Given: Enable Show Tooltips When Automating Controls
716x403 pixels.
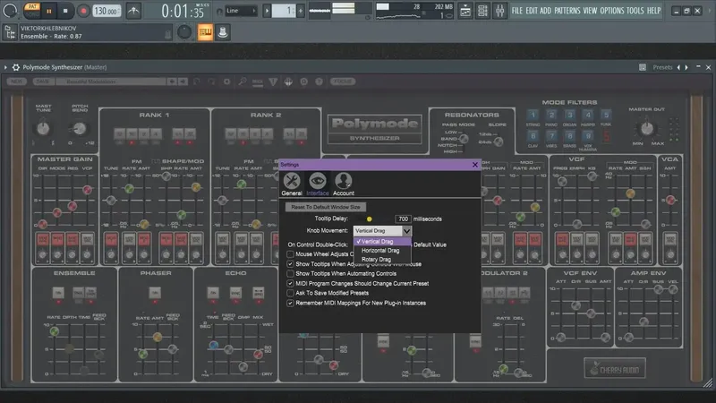Looking at the screenshot, I should (x=290, y=274).
